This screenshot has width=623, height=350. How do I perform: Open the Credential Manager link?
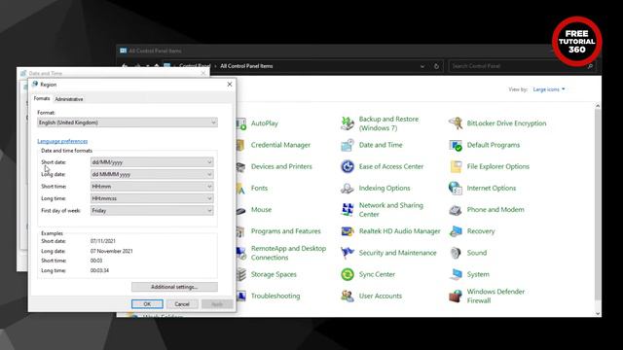pos(280,145)
